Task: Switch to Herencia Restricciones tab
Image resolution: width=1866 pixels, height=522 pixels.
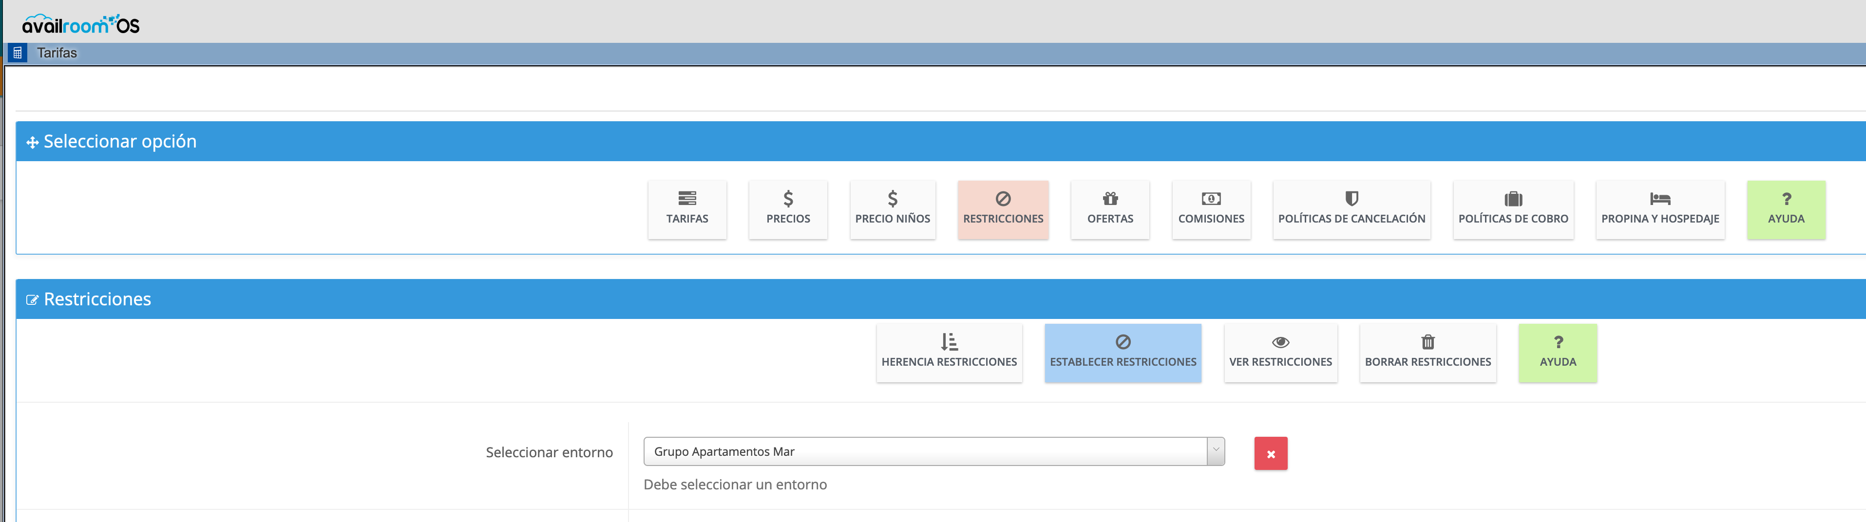Action: [x=949, y=353]
